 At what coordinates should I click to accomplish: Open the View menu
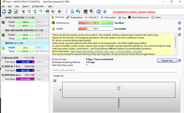(17, 6)
